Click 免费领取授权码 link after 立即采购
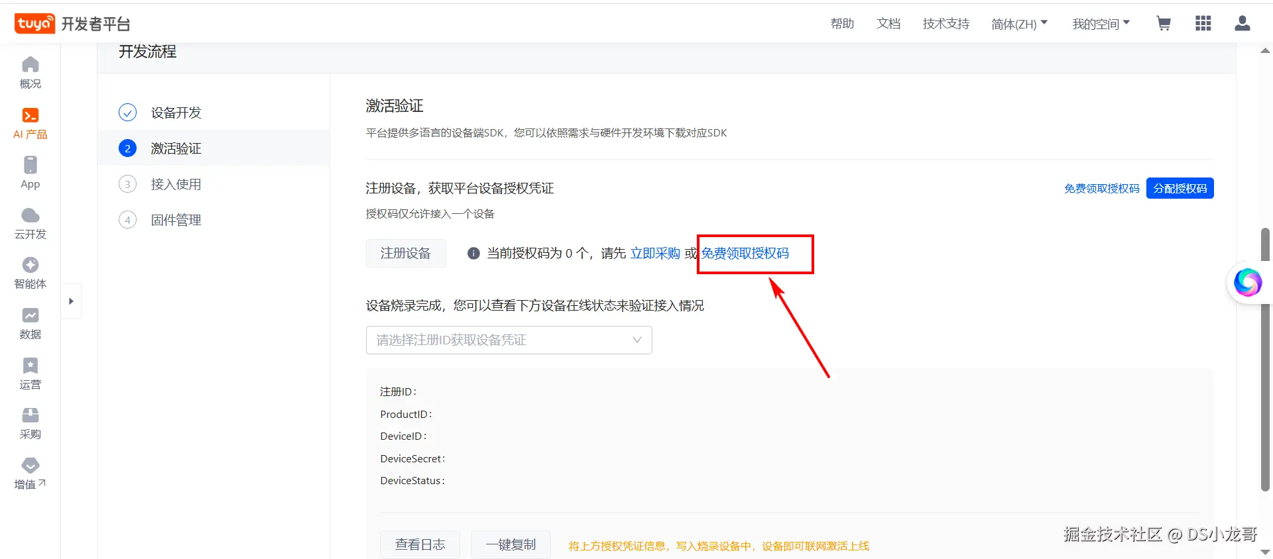The height and width of the screenshot is (559, 1273). (x=745, y=253)
